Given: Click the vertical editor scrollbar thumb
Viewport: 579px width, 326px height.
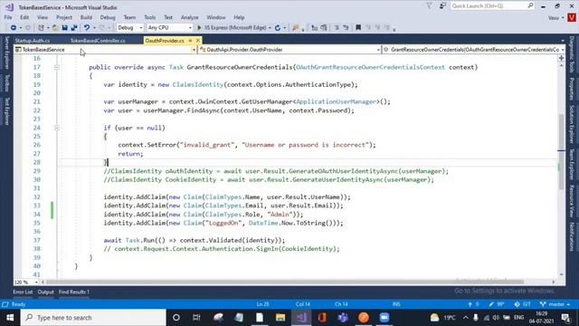Looking at the screenshot, I should click(561, 151).
